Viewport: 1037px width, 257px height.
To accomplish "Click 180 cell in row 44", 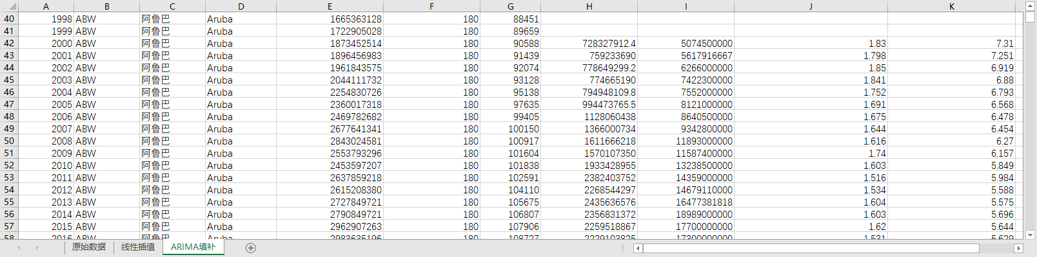I will coord(431,68).
